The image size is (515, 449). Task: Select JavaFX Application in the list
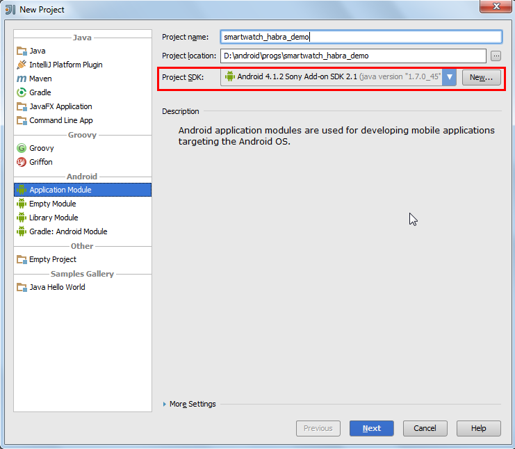pos(83,106)
